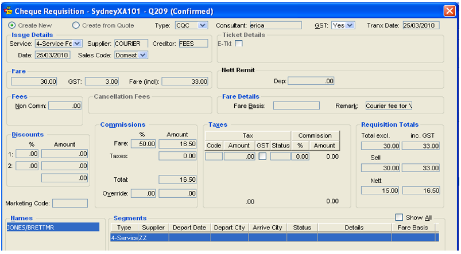Click the Total inc. GST field 33.00

421,146
